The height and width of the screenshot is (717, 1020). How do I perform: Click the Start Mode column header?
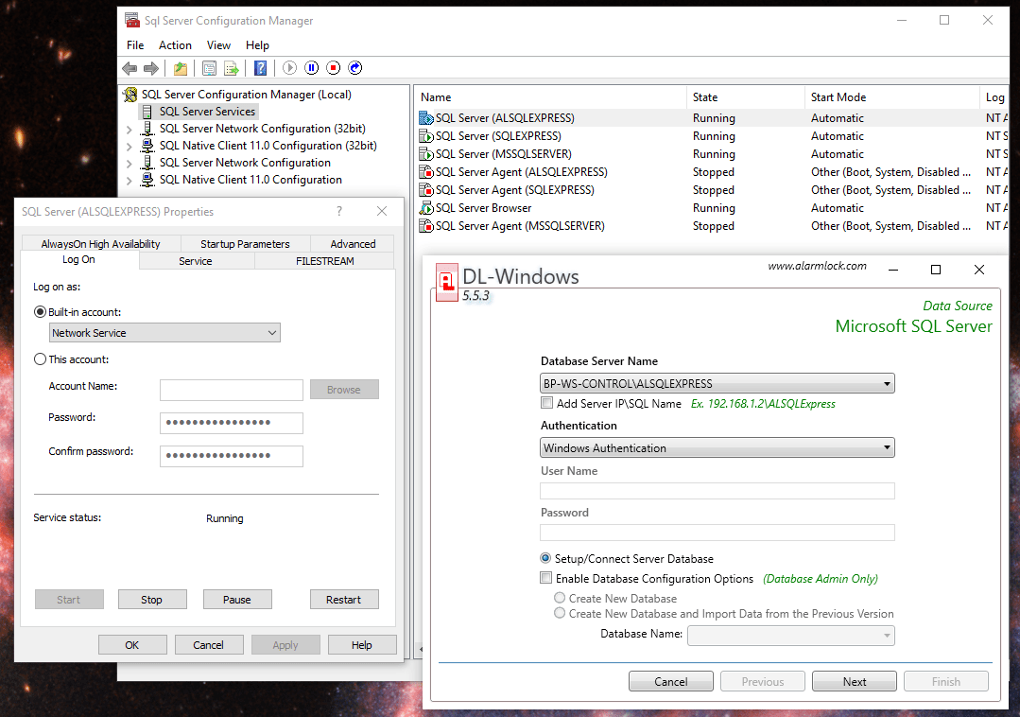891,96
